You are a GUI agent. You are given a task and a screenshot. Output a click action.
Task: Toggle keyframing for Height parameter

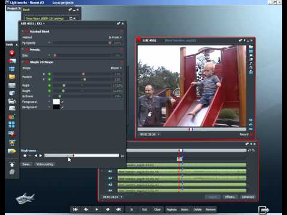pyautogui.click(x=50, y=91)
